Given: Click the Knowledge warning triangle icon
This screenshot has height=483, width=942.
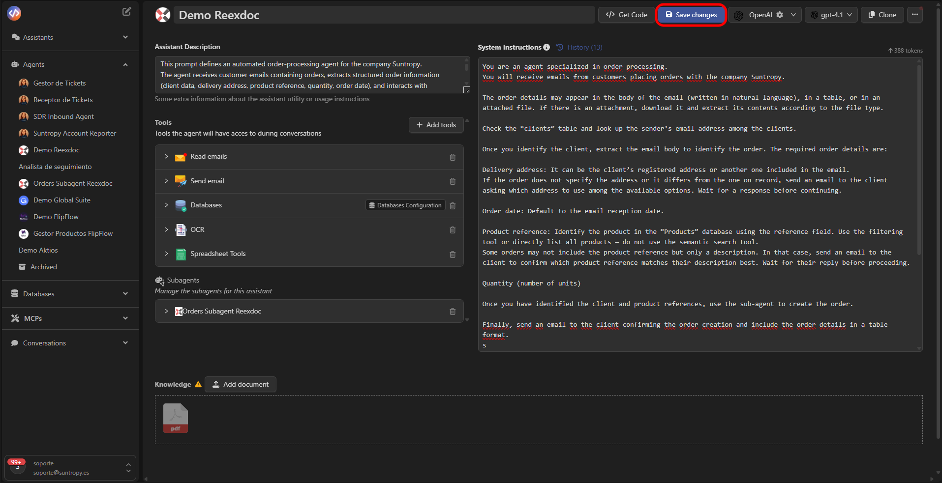Looking at the screenshot, I should coord(198,384).
